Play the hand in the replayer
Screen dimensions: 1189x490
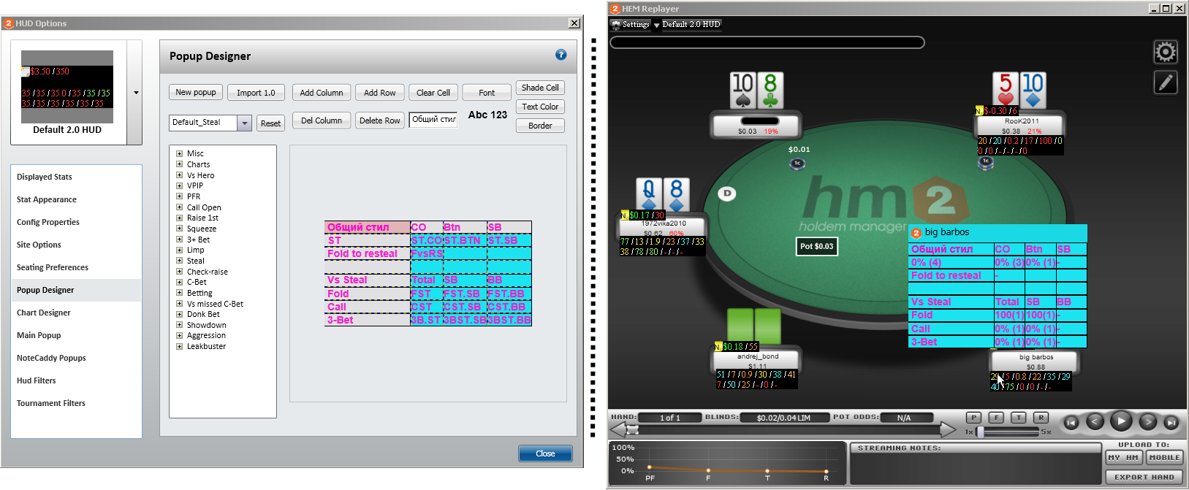[x=1121, y=421]
